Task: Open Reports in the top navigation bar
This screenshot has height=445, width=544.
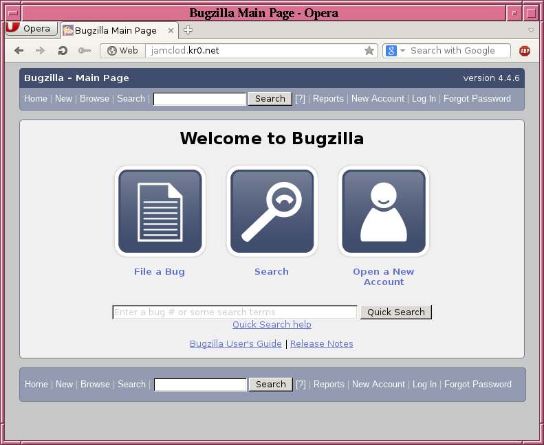Action: (328, 98)
